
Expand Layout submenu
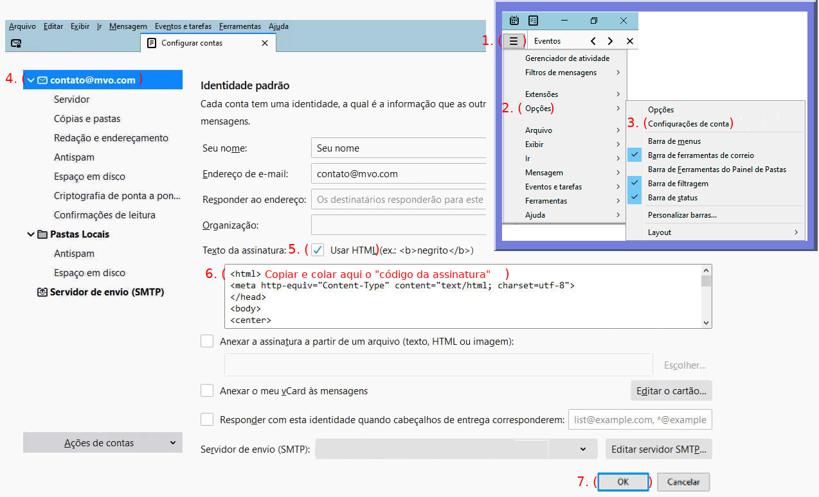tap(715, 232)
